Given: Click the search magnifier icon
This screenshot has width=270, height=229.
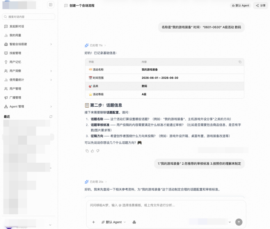Looking at the screenshot, I should pos(5,17).
